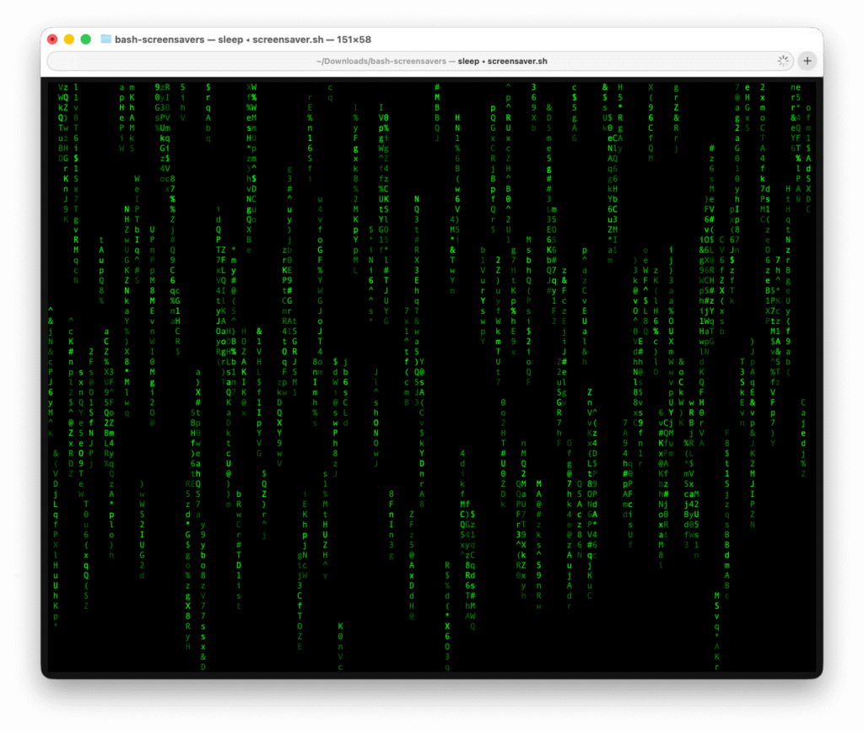Minimize the terminal using the yellow button
The image size is (864, 733).
(69, 39)
